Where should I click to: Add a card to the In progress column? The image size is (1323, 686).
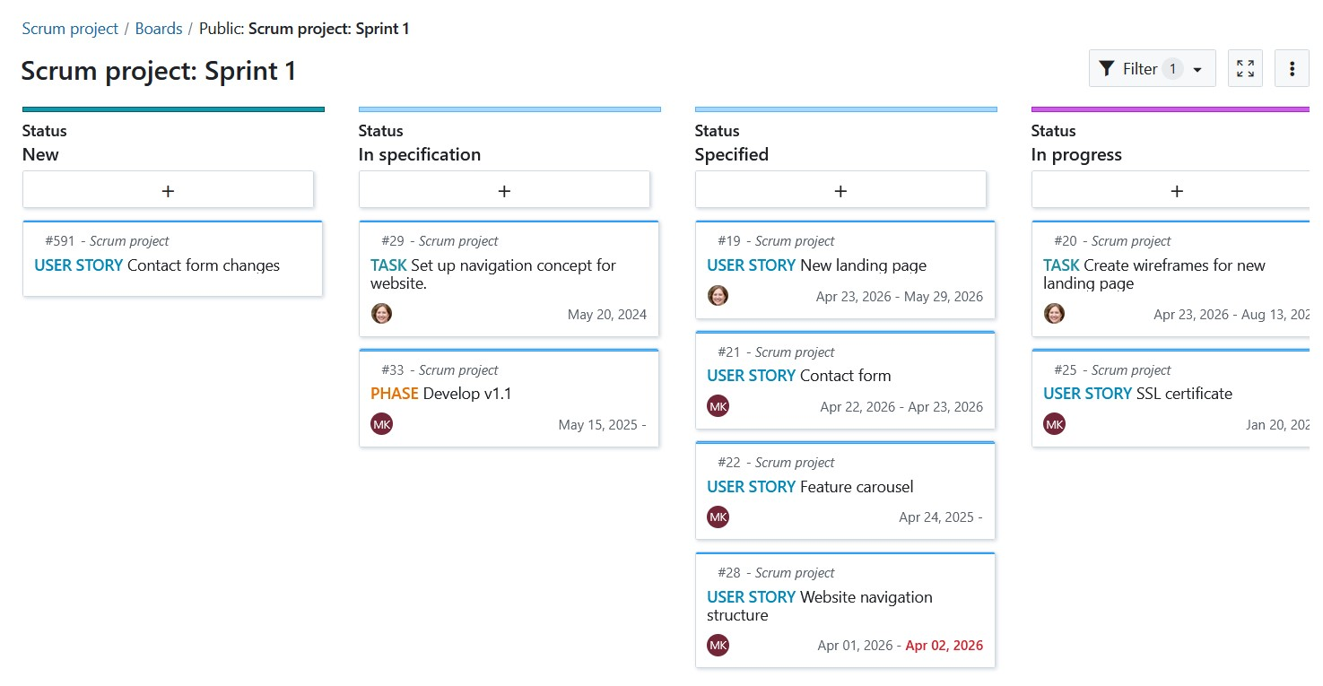coord(1177,189)
